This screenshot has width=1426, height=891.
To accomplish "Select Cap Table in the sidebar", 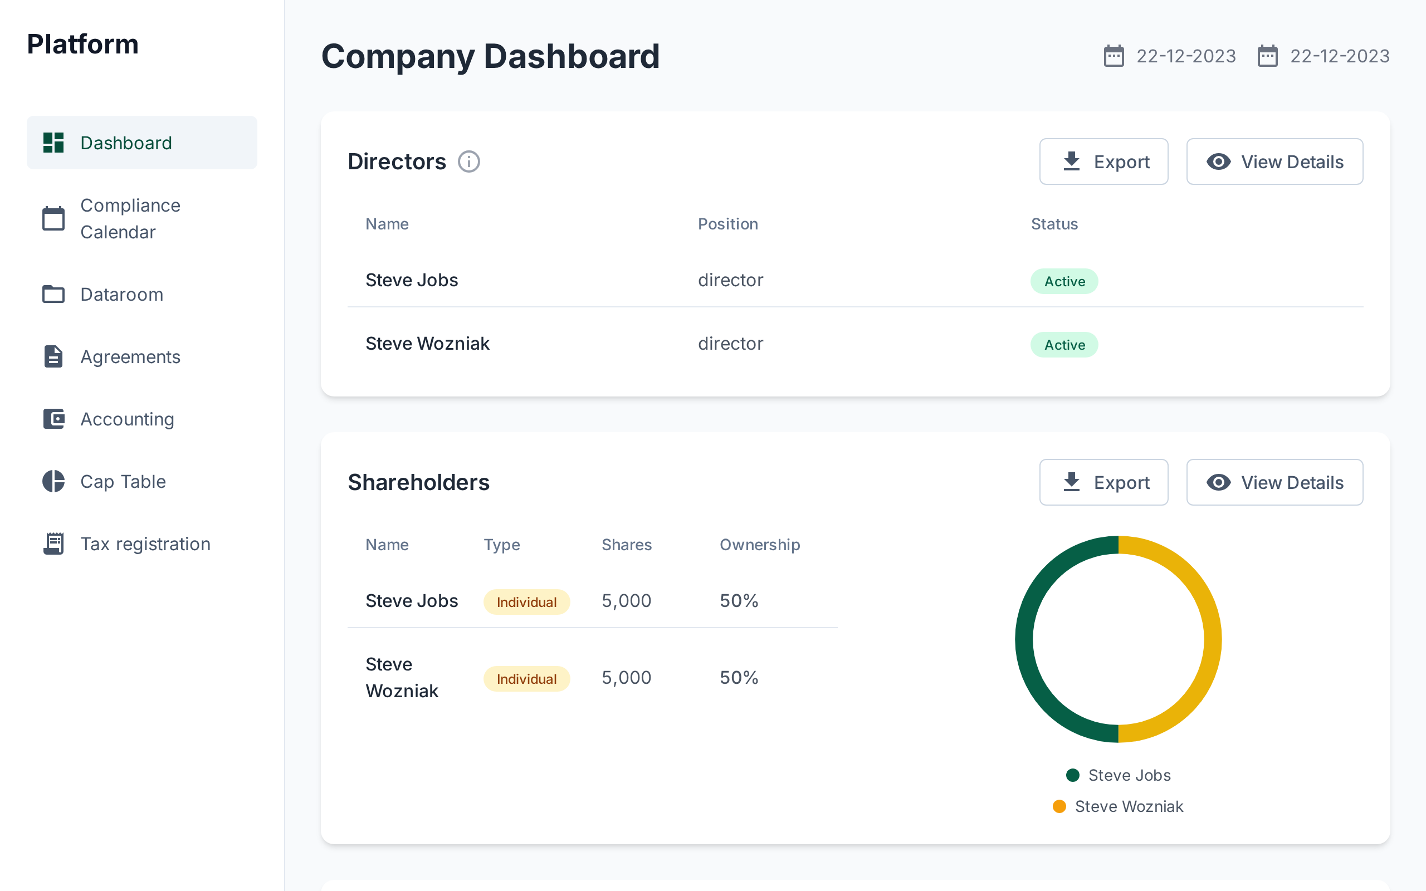I will tap(142, 482).
